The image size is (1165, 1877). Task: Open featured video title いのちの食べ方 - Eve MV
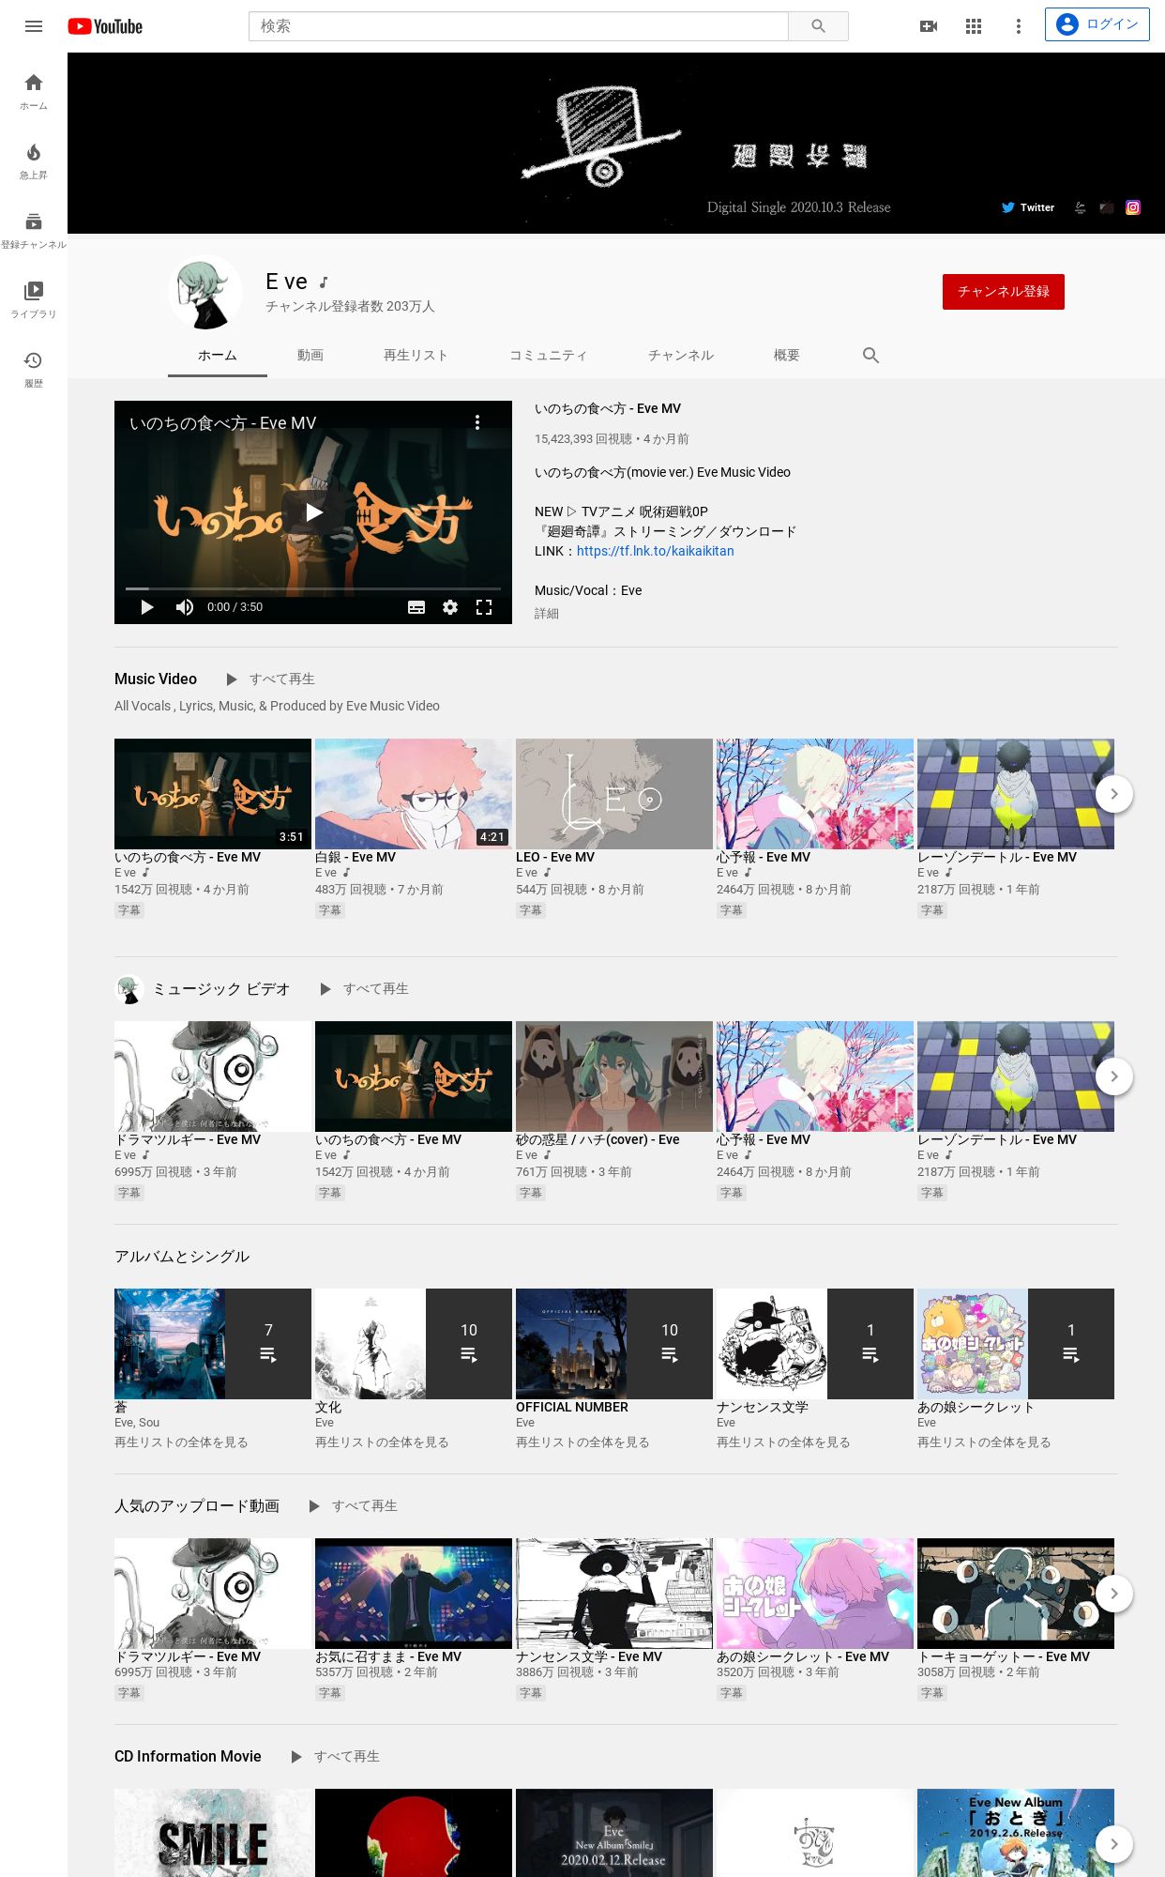(608, 408)
